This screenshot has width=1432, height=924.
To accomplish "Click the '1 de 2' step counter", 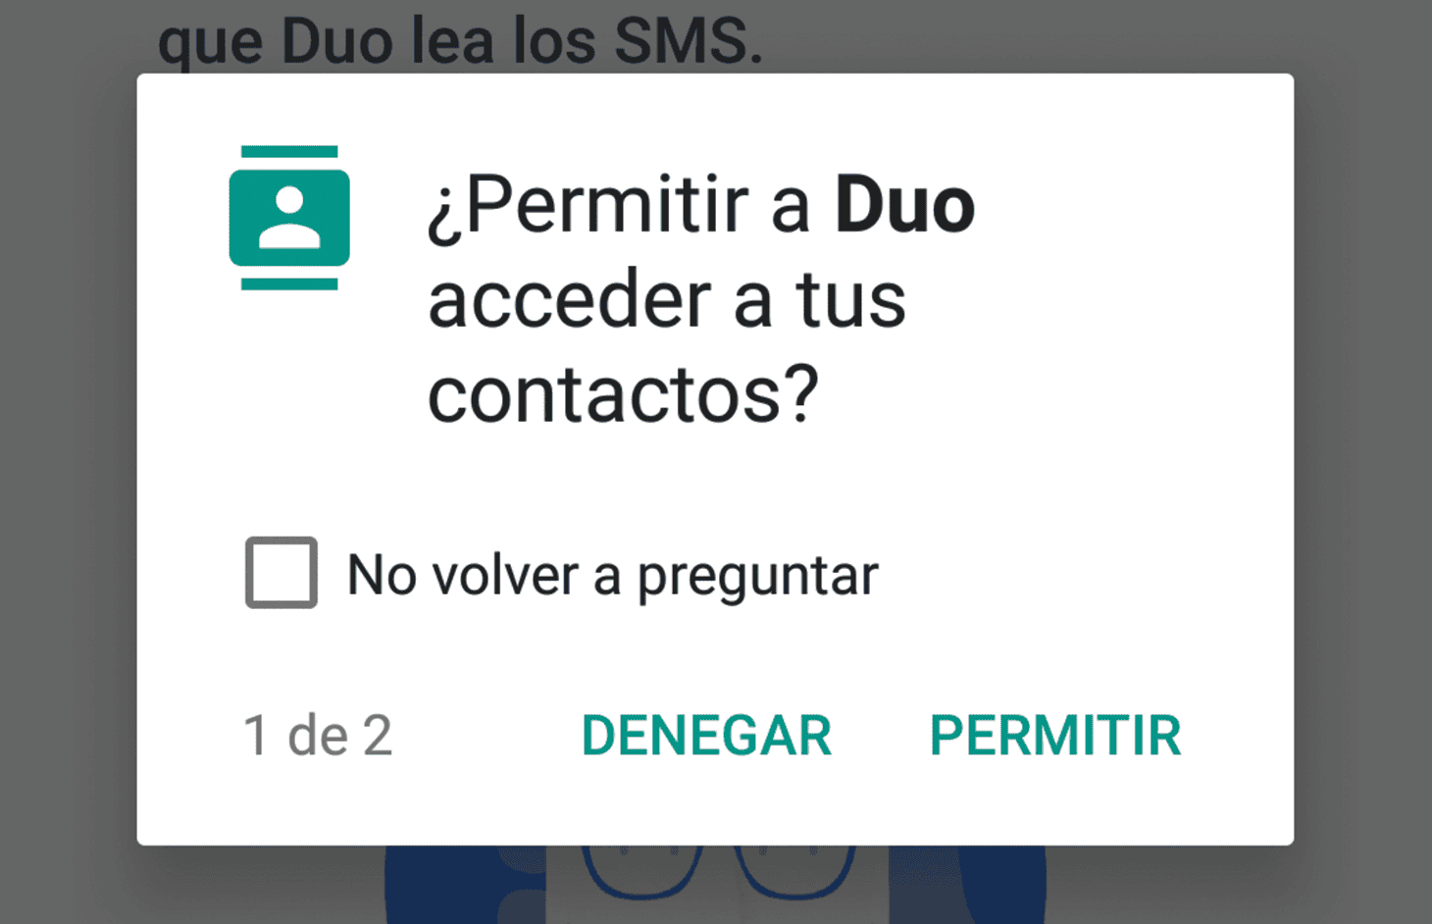I will click(x=318, y=736).
